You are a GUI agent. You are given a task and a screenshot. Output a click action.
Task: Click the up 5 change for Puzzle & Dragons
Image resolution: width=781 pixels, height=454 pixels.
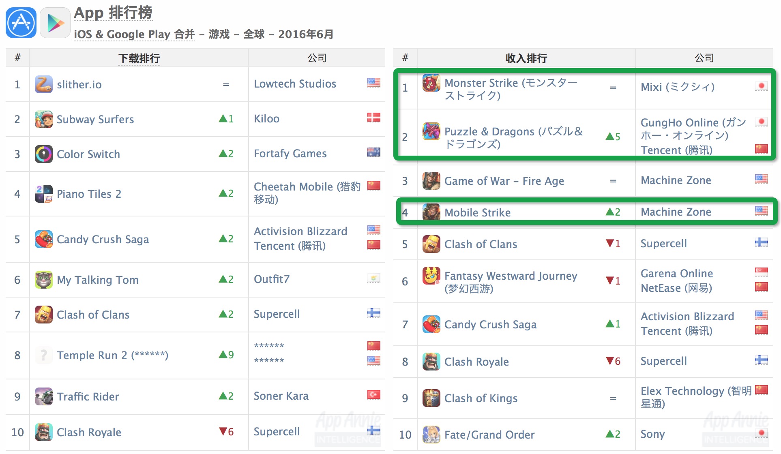pos(613,137)
